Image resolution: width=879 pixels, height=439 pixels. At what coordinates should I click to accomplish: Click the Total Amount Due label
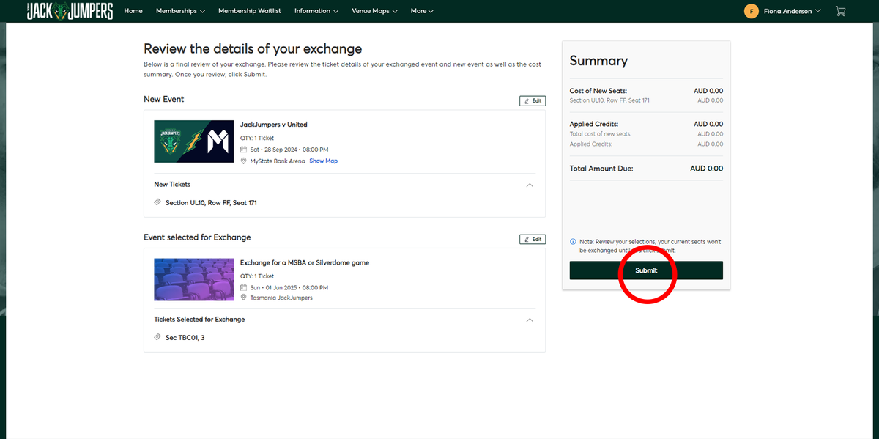(601, 169)
